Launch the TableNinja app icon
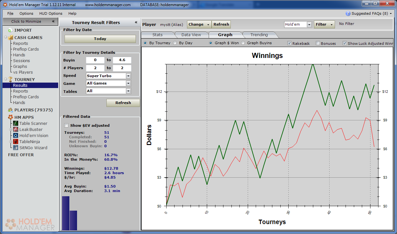Viewport: 397px width, 234px height. (16, 142)
